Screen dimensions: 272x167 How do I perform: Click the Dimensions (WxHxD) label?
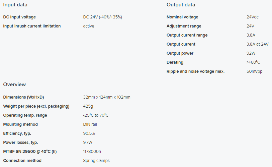click(x=23, y=97)
